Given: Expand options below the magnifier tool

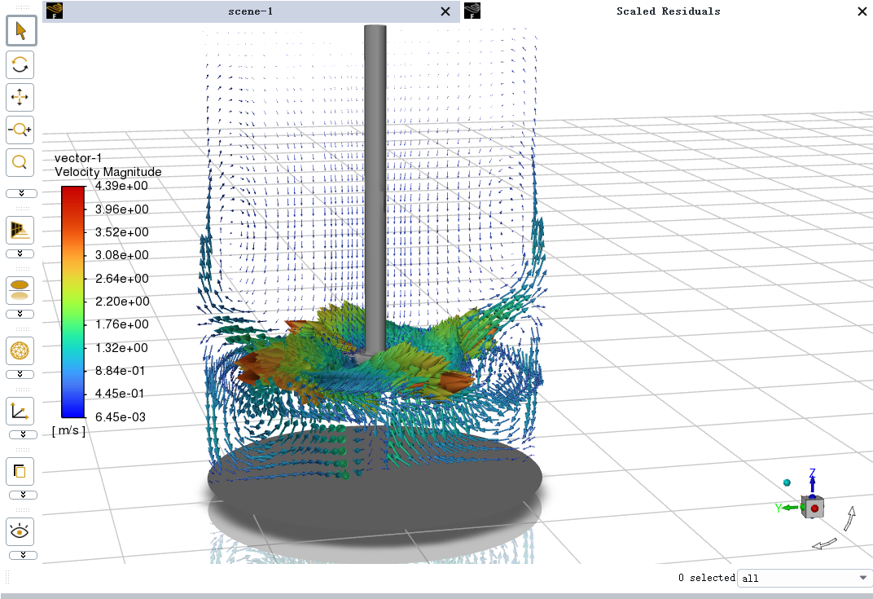Looking at the screenshot, I should coord(22,193).
